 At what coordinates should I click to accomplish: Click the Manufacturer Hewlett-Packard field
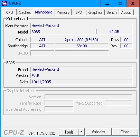(81, 26)
